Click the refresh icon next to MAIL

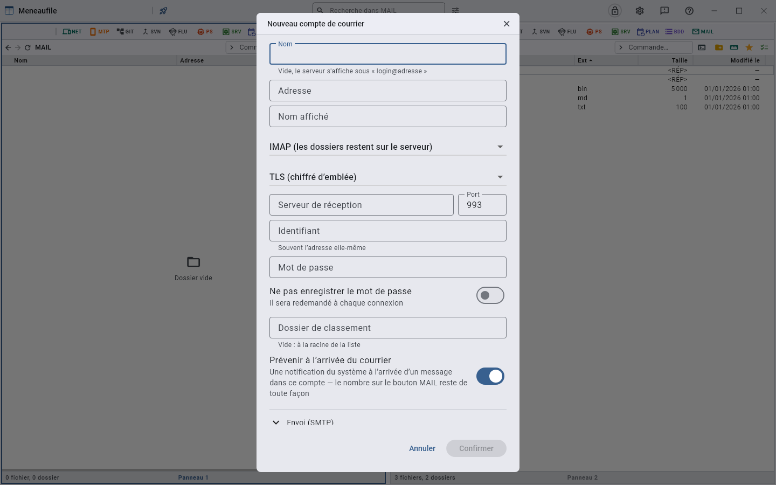[27, 47]
